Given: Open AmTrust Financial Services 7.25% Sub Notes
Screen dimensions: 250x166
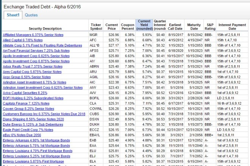Looking at the screenshot, I should [36, 51].
